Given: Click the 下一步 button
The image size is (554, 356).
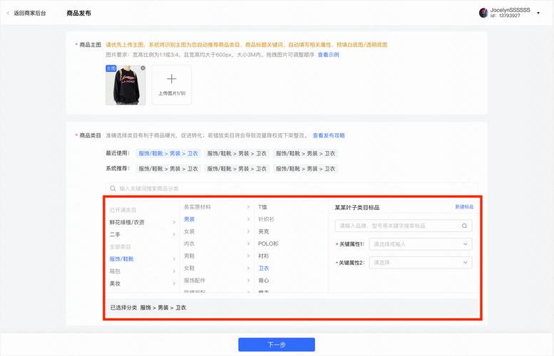Looking at the screenshot, I should coord(277,345).
